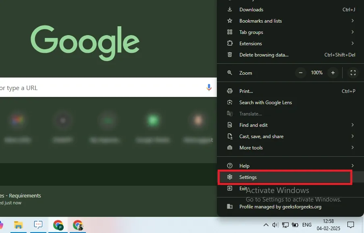The height and width of the screenshot is (233, 364).
Task: Click the trash icon for Delete browsing data
Action: coord(230,55)
